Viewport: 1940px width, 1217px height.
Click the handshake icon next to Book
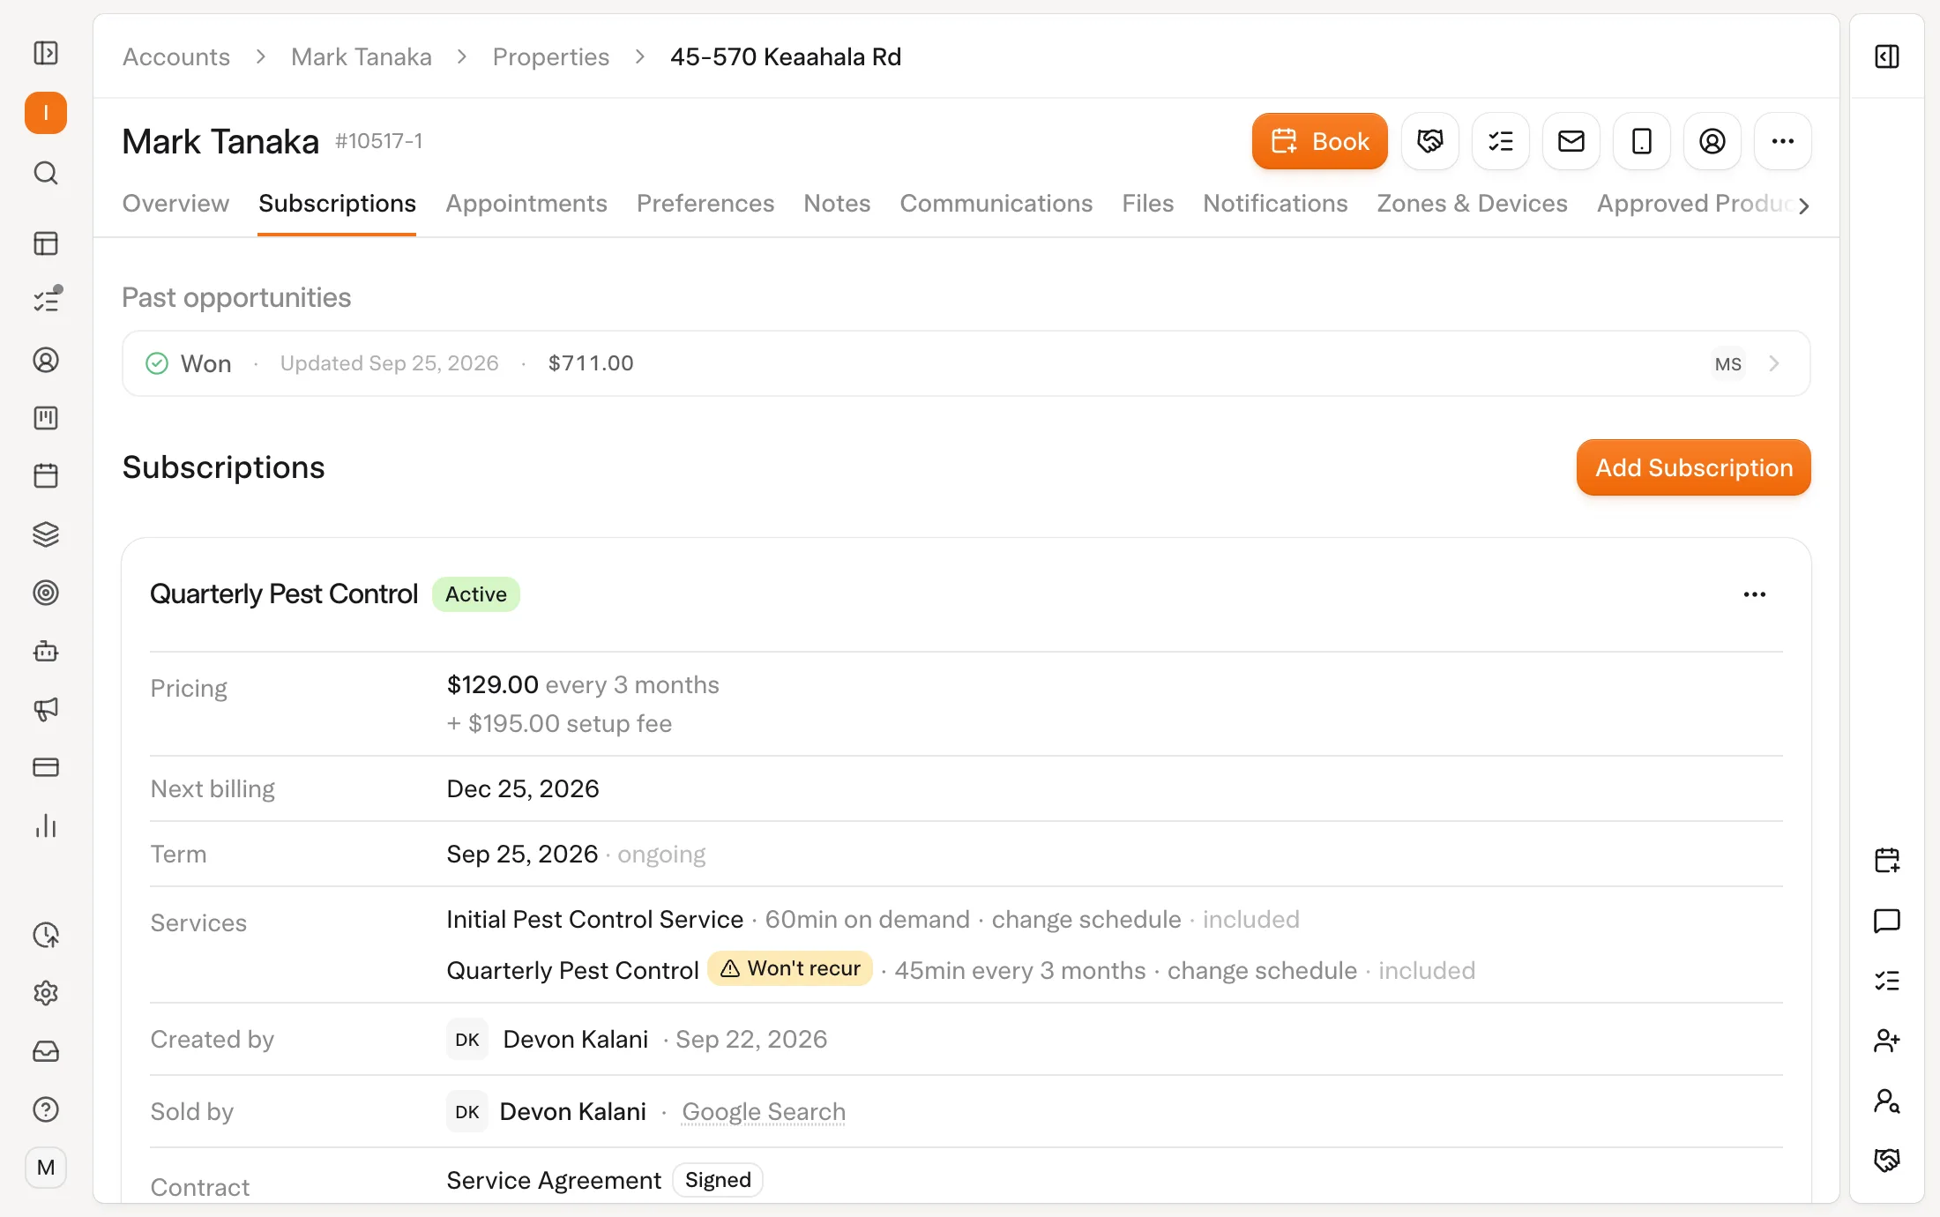pos(1430,141)
